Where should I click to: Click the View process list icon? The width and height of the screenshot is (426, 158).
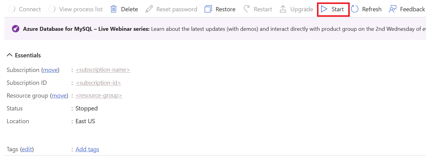point(52,9)
